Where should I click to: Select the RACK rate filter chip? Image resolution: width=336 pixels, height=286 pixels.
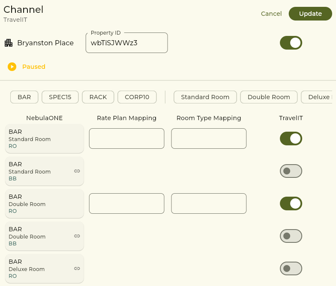point(98,97)
